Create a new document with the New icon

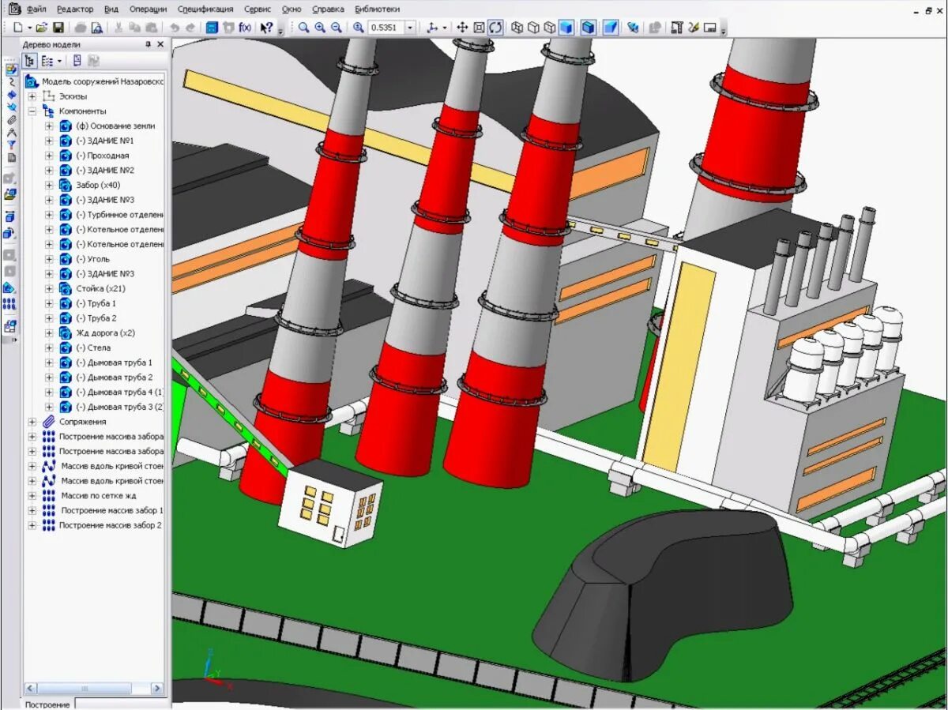(17, 28)
